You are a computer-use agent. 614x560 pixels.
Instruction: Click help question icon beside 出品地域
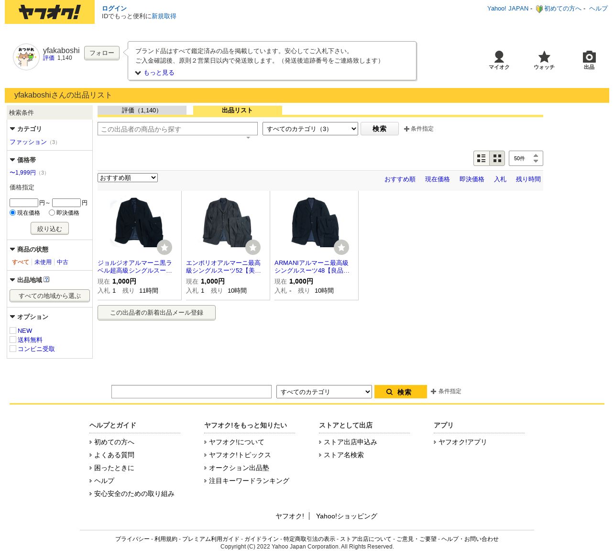46,279
